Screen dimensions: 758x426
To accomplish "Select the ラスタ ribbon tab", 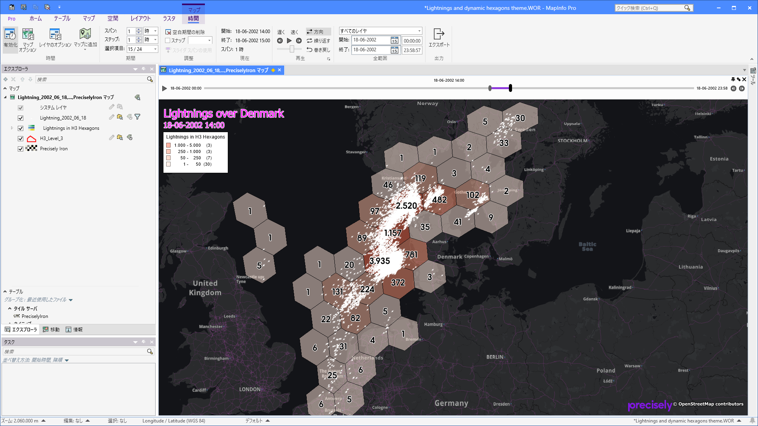I will [x=169, y=18].
